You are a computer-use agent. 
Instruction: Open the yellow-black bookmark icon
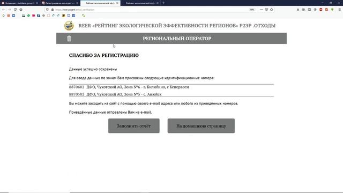point(63,16)
